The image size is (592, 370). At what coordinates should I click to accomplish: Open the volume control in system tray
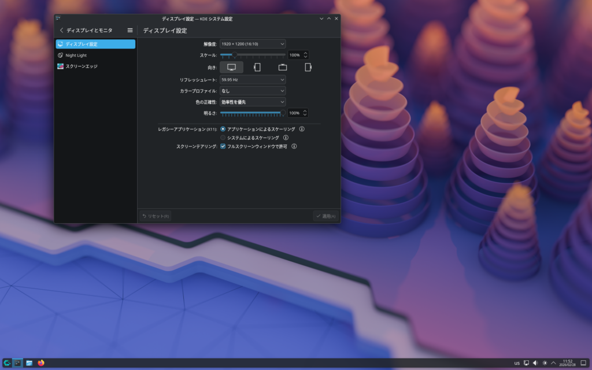[535, 363]
